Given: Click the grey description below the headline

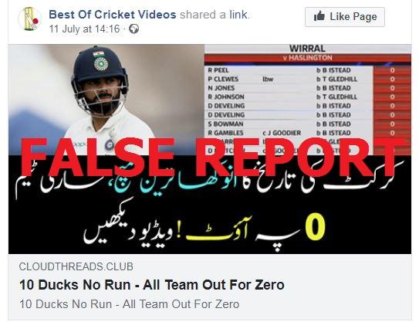Looking at the screenshot, I should pyautogui.click(x=129, y=304).
